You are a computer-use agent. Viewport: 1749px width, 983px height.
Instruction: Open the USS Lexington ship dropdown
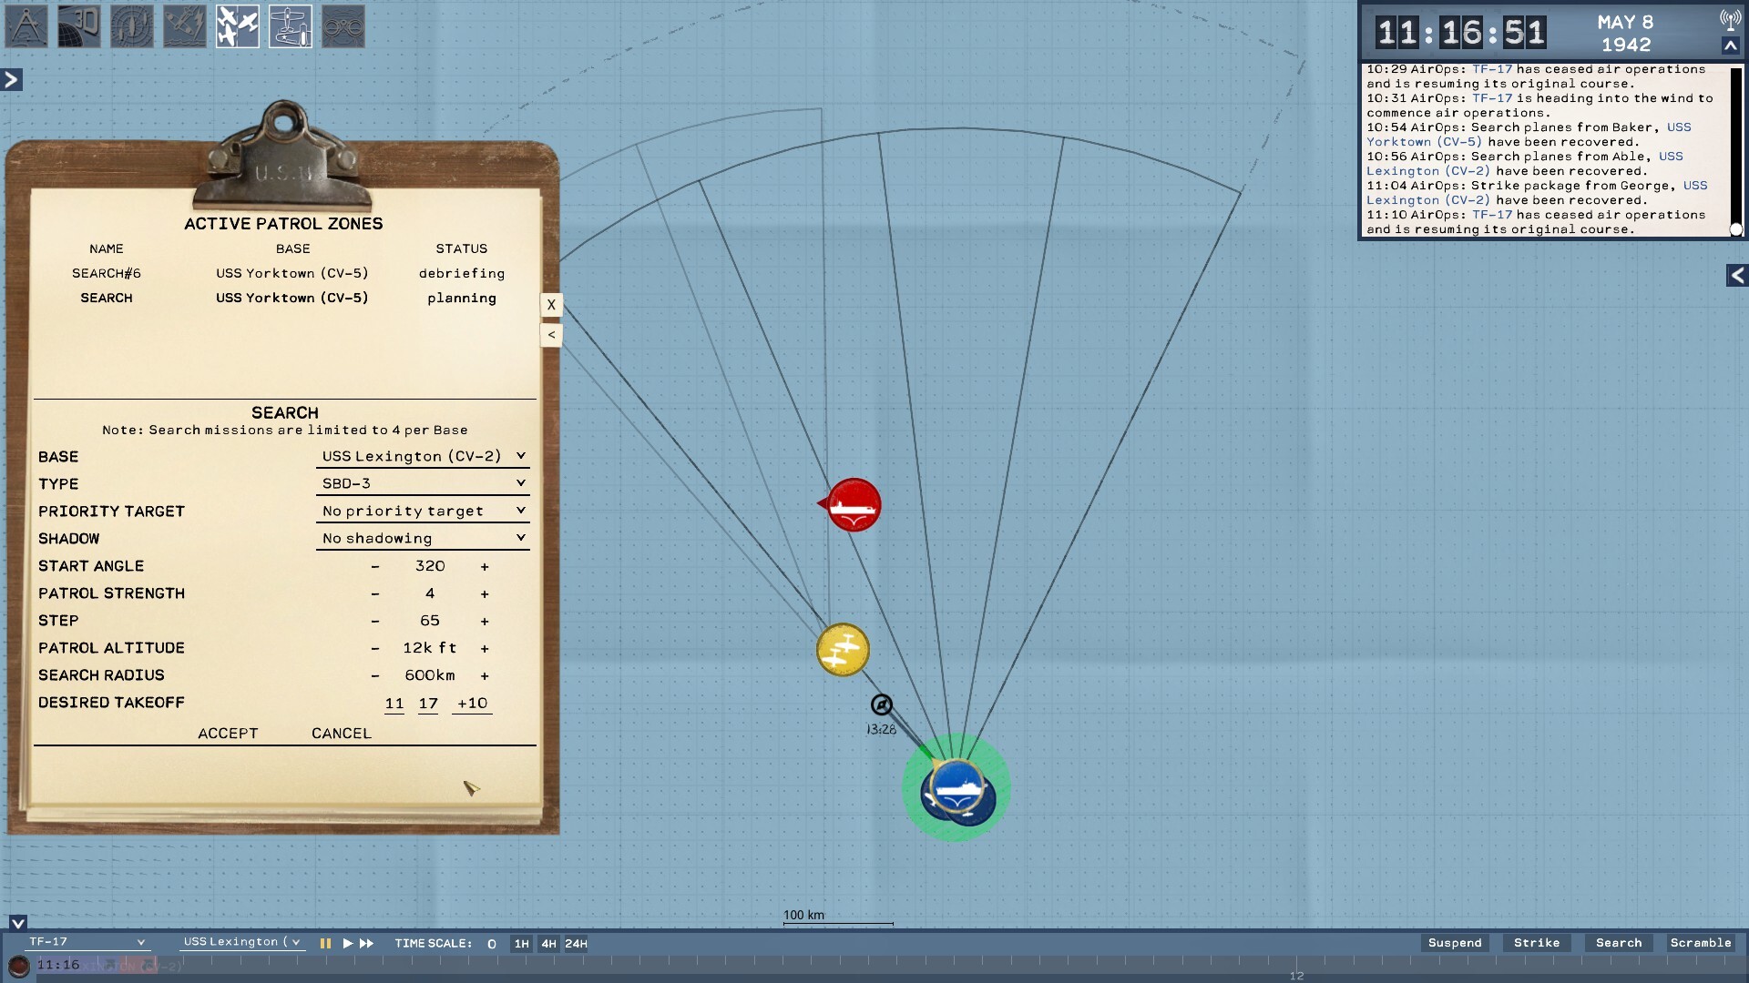tap(241, 942)
